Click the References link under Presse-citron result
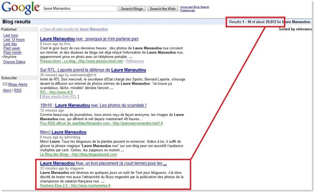 pyautogui.click(x=135, y=61)
